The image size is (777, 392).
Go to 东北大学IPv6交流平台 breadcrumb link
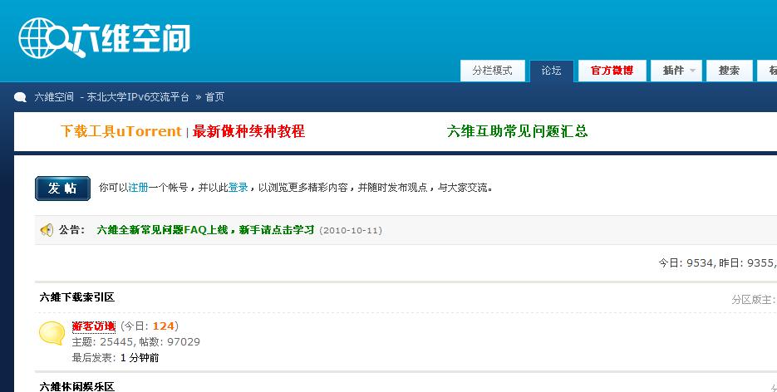point(138,97)
